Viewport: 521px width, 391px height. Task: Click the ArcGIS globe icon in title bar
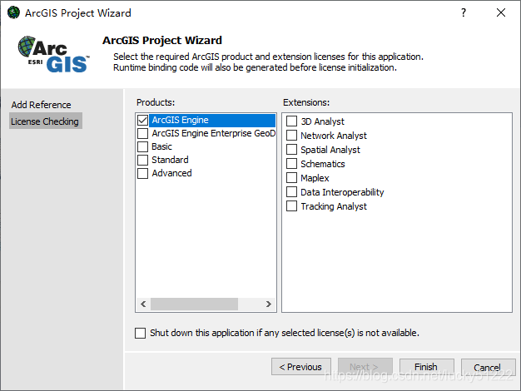click(x=13, y=12)
